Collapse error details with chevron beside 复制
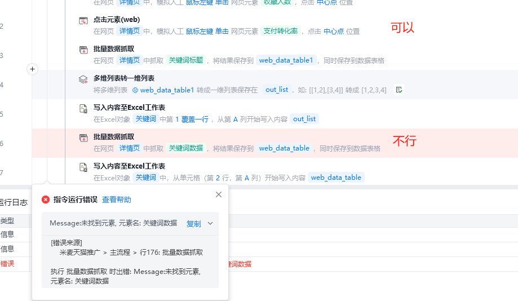Image resolution: width=518 pixels, height=301 pixels. 210,223
